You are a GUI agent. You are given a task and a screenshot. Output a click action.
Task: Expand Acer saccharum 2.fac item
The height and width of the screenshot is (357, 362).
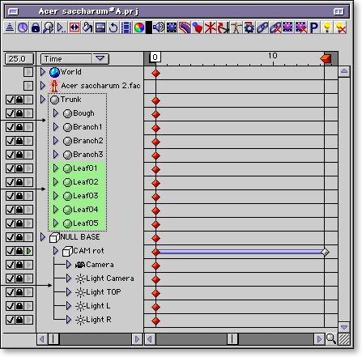43,86
